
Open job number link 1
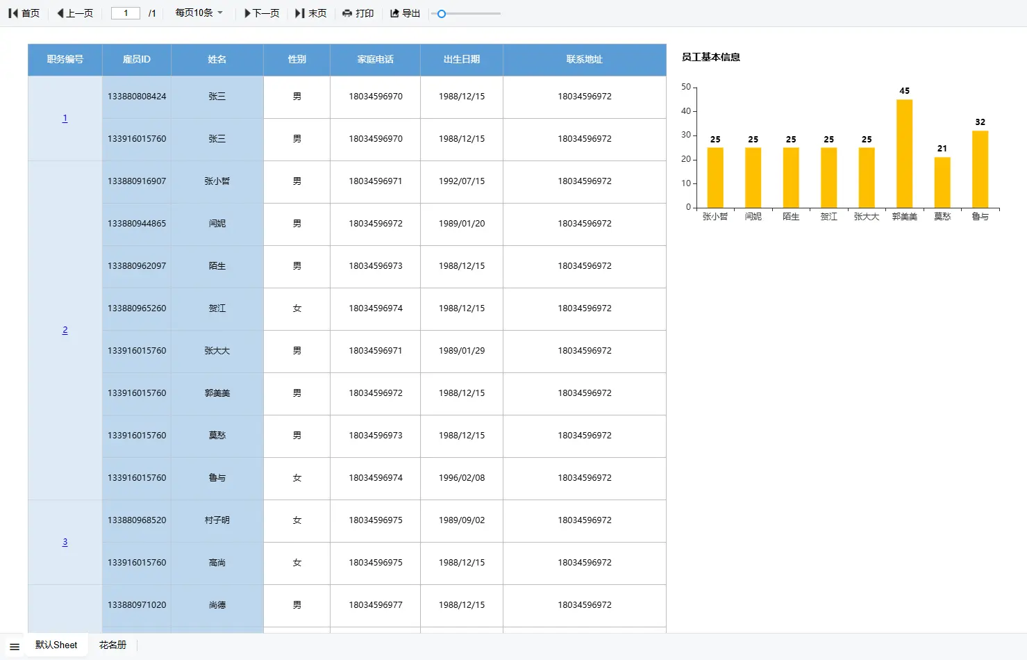click(x=65, y=118)
